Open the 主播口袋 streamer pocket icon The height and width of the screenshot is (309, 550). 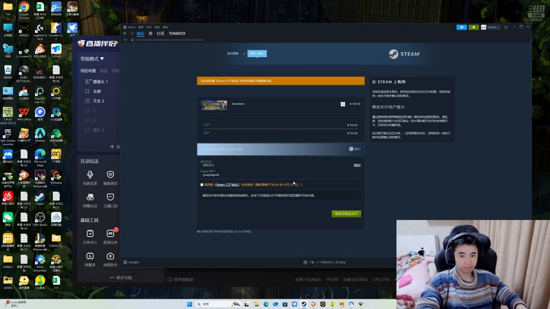110,200
